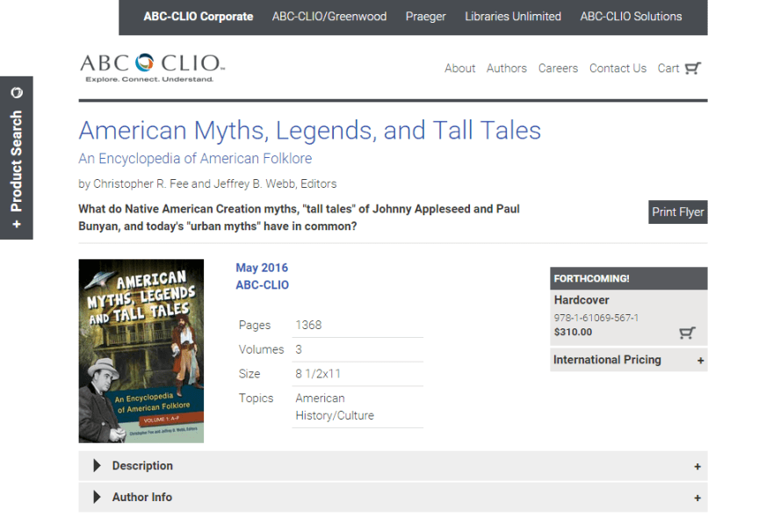
Task: Expand International Pricing section
Action: point(700,360)
